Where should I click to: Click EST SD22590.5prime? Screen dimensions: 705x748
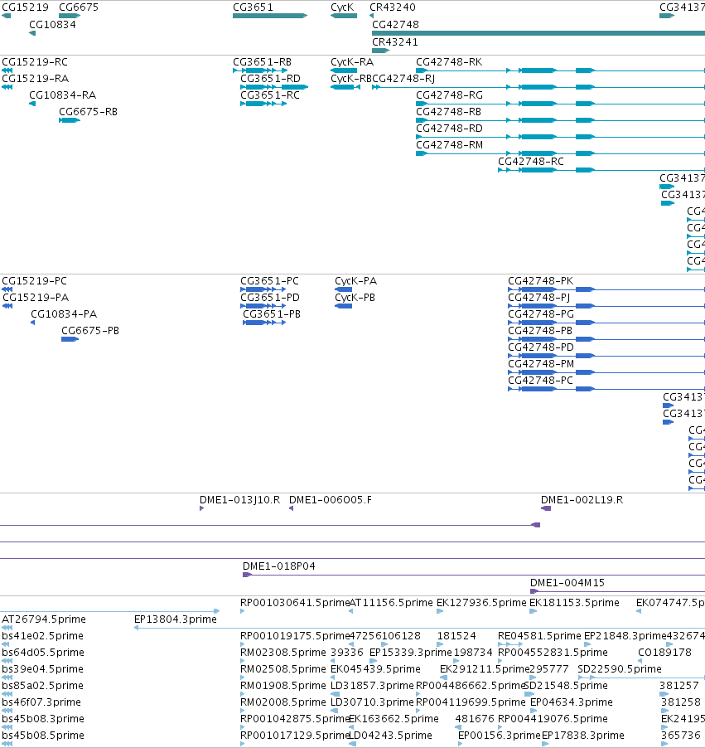(619, 669)
